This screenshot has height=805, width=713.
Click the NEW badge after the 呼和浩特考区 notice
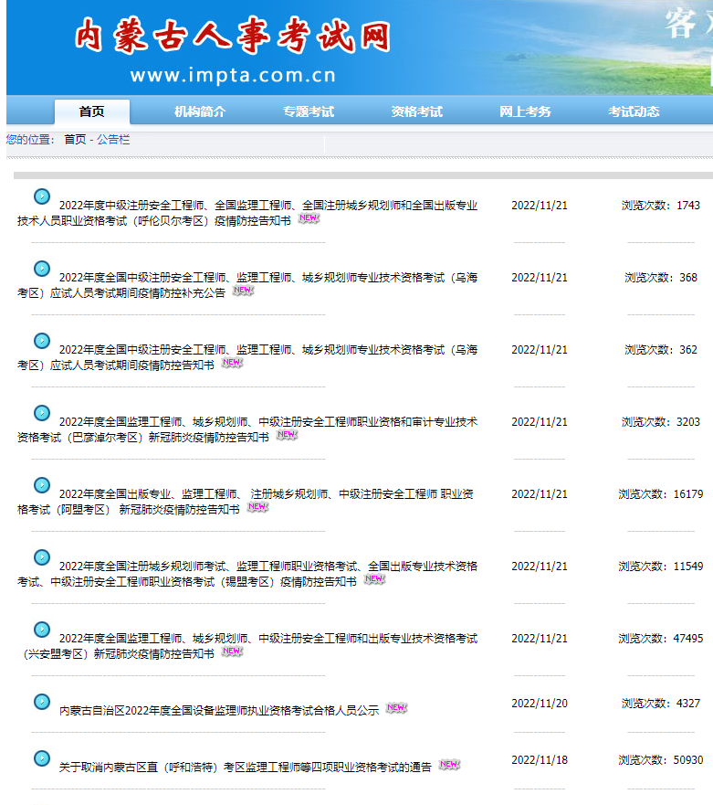coord(449,765)
